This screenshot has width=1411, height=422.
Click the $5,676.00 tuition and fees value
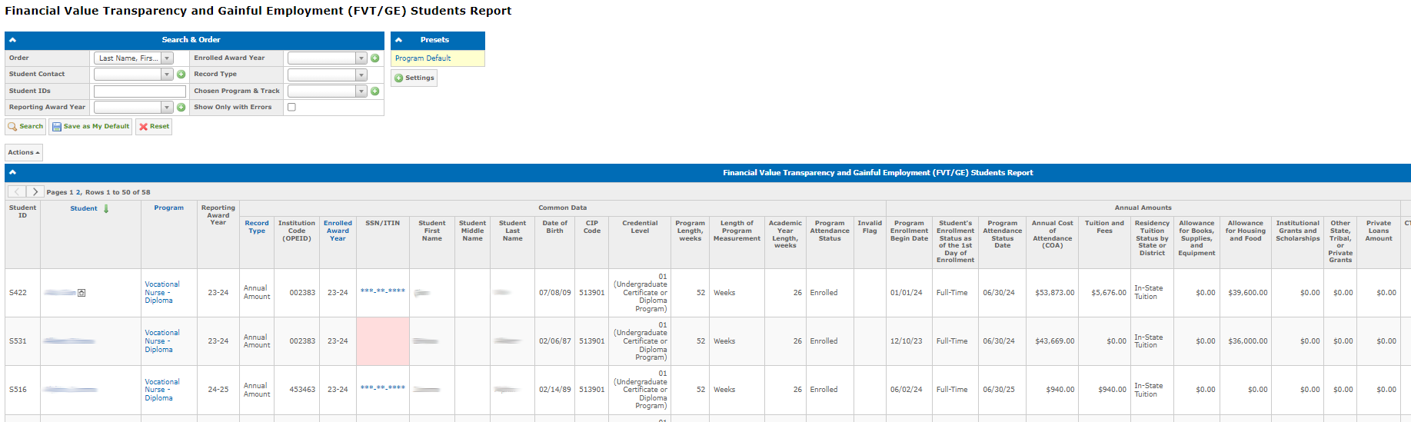[1109, 293]
